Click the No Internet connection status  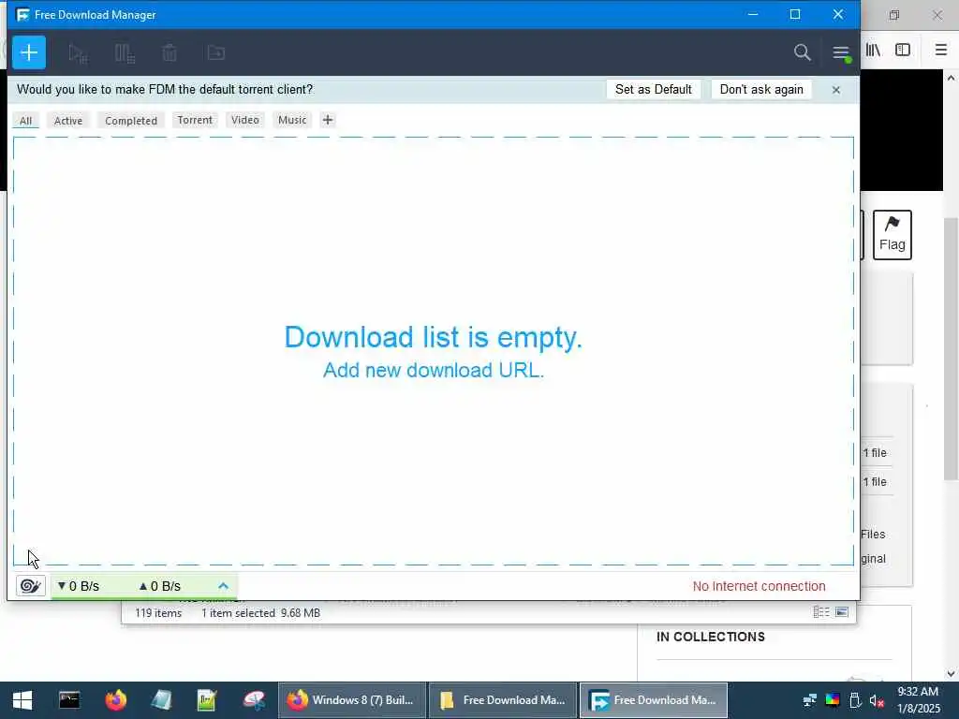tap(759, 586)
